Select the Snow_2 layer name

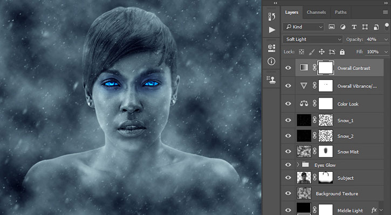[x=345, y=136]
